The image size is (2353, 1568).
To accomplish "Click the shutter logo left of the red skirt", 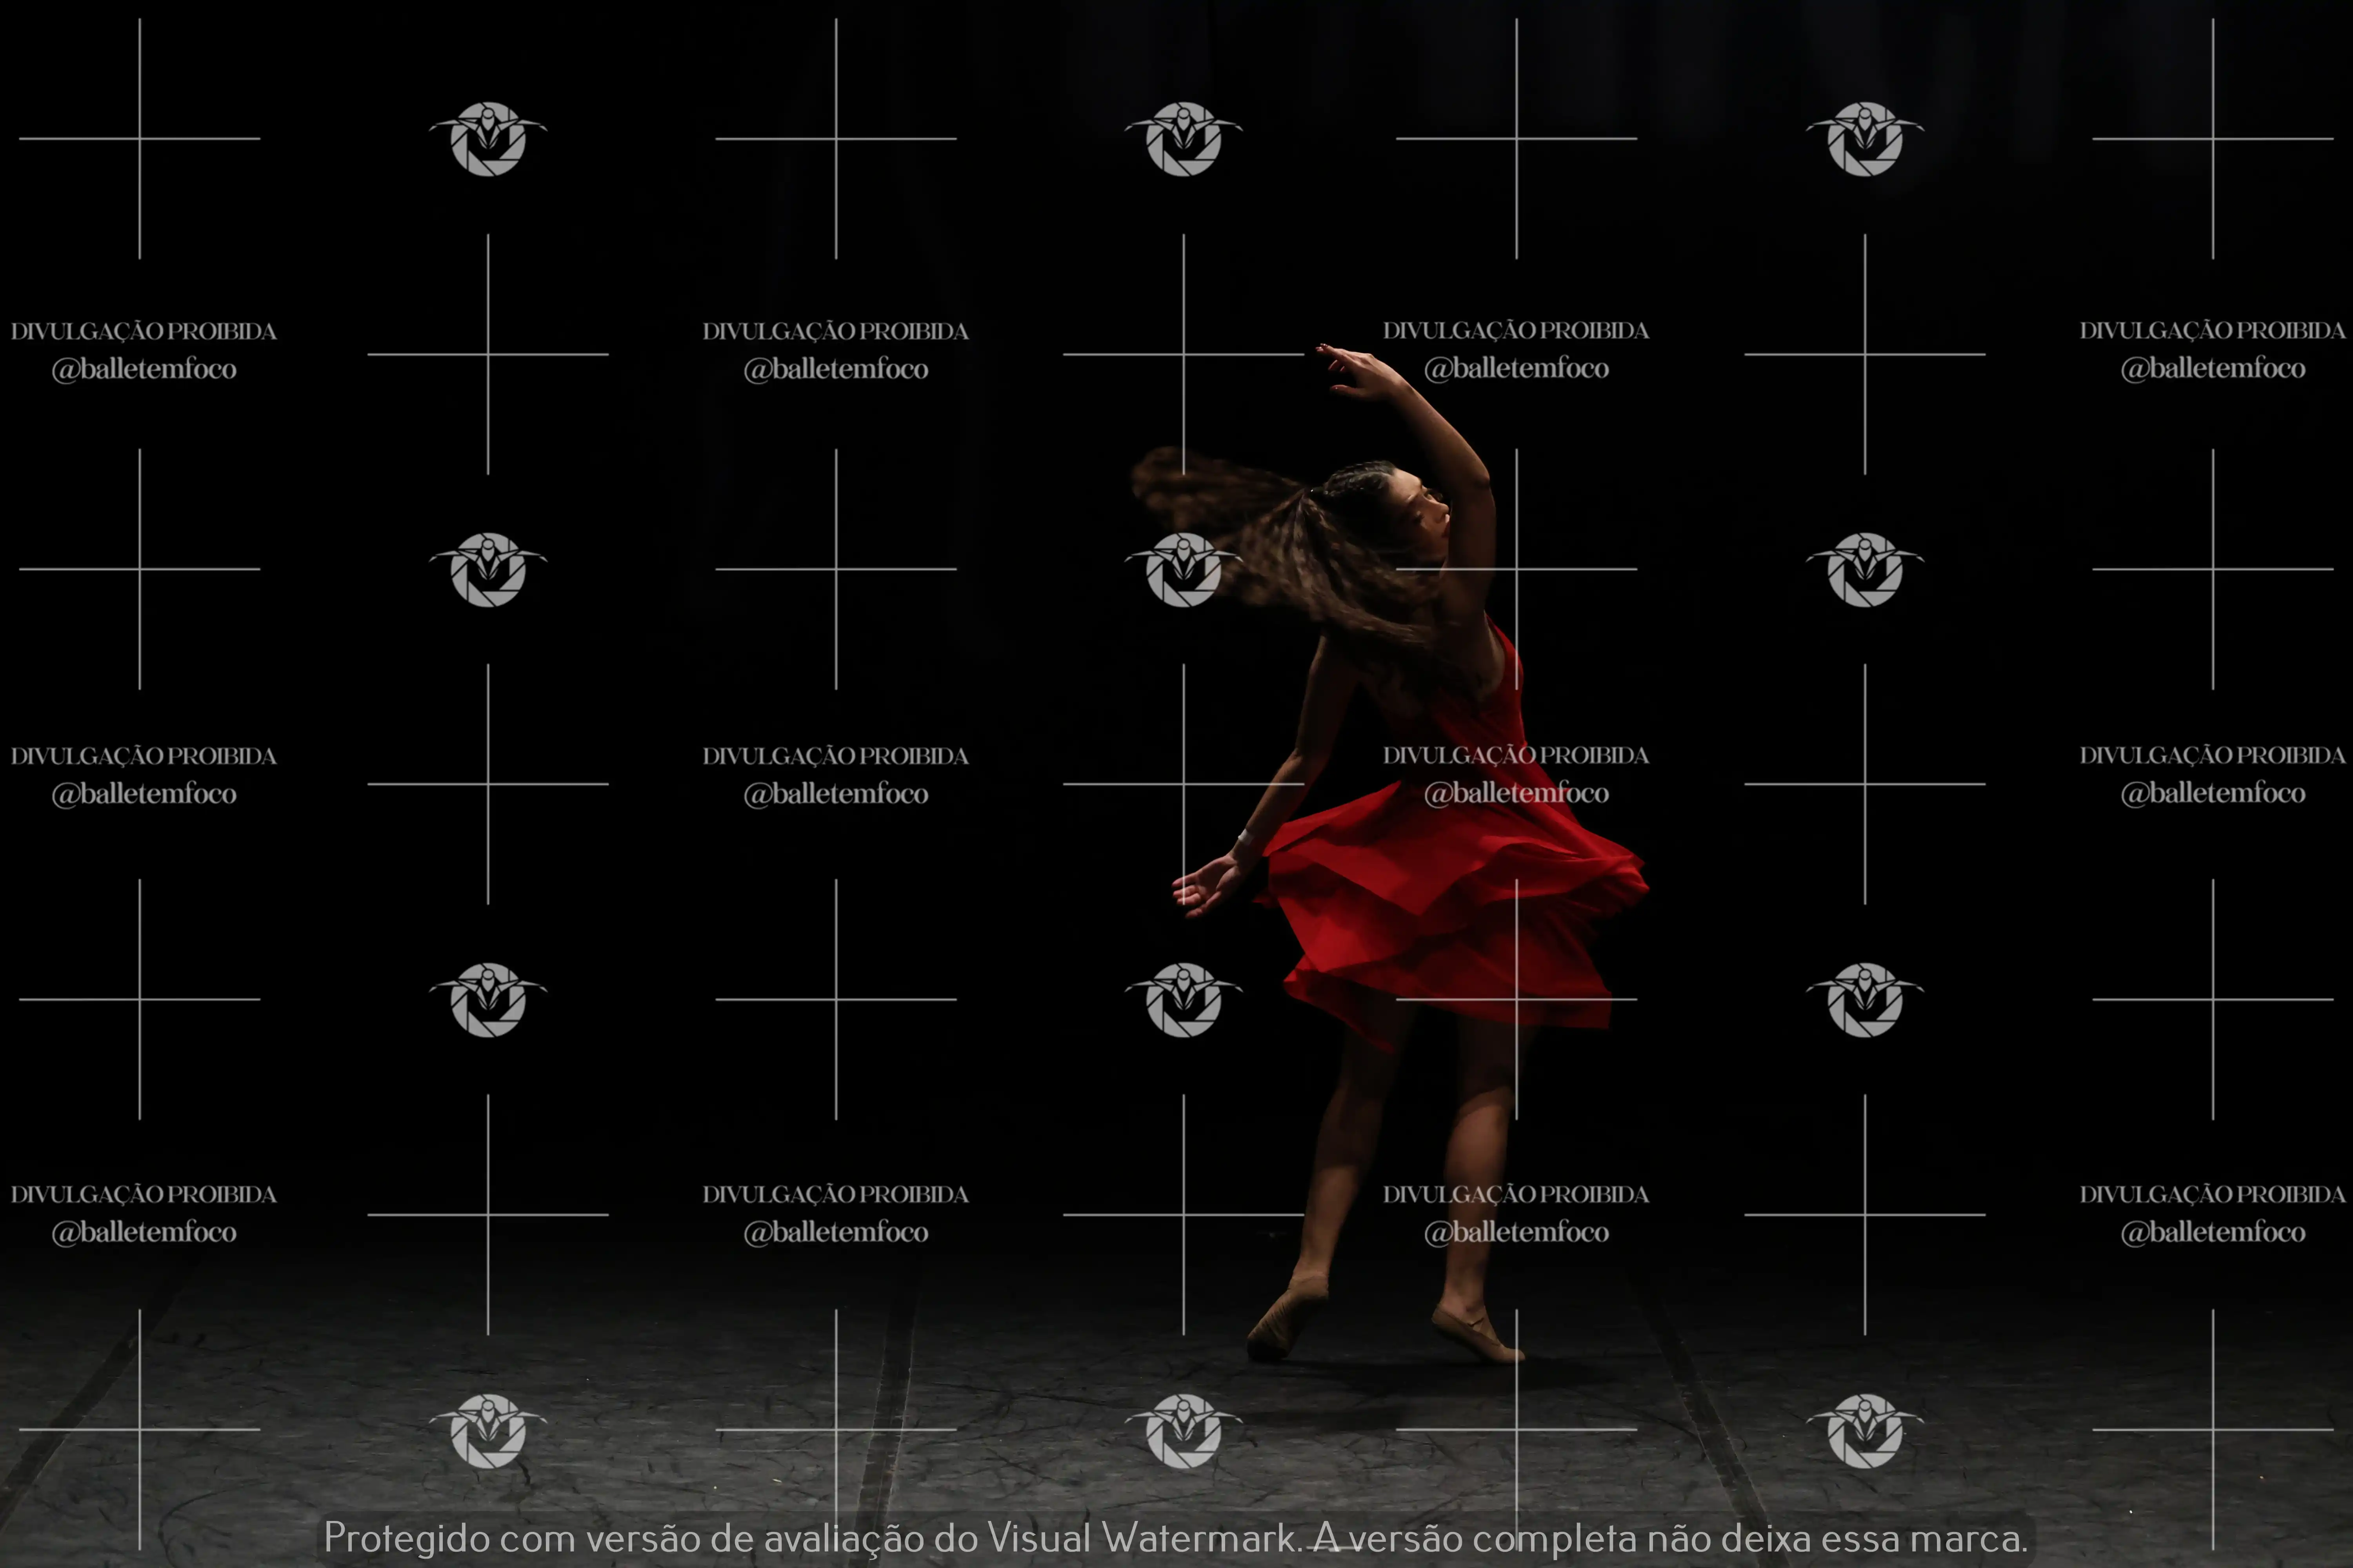I will click(x=1184, y=1000).
